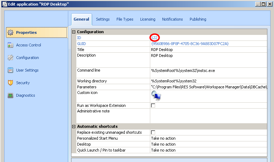274x162 pixels.
Task: Click the Diagnostics monitor icon
Action: 10,95
